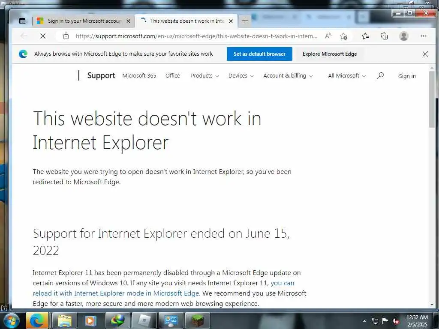The height and width of the screenshot is (329, 439).
Task: Open the Roblox taskbar icon
Action: (144, 320)
